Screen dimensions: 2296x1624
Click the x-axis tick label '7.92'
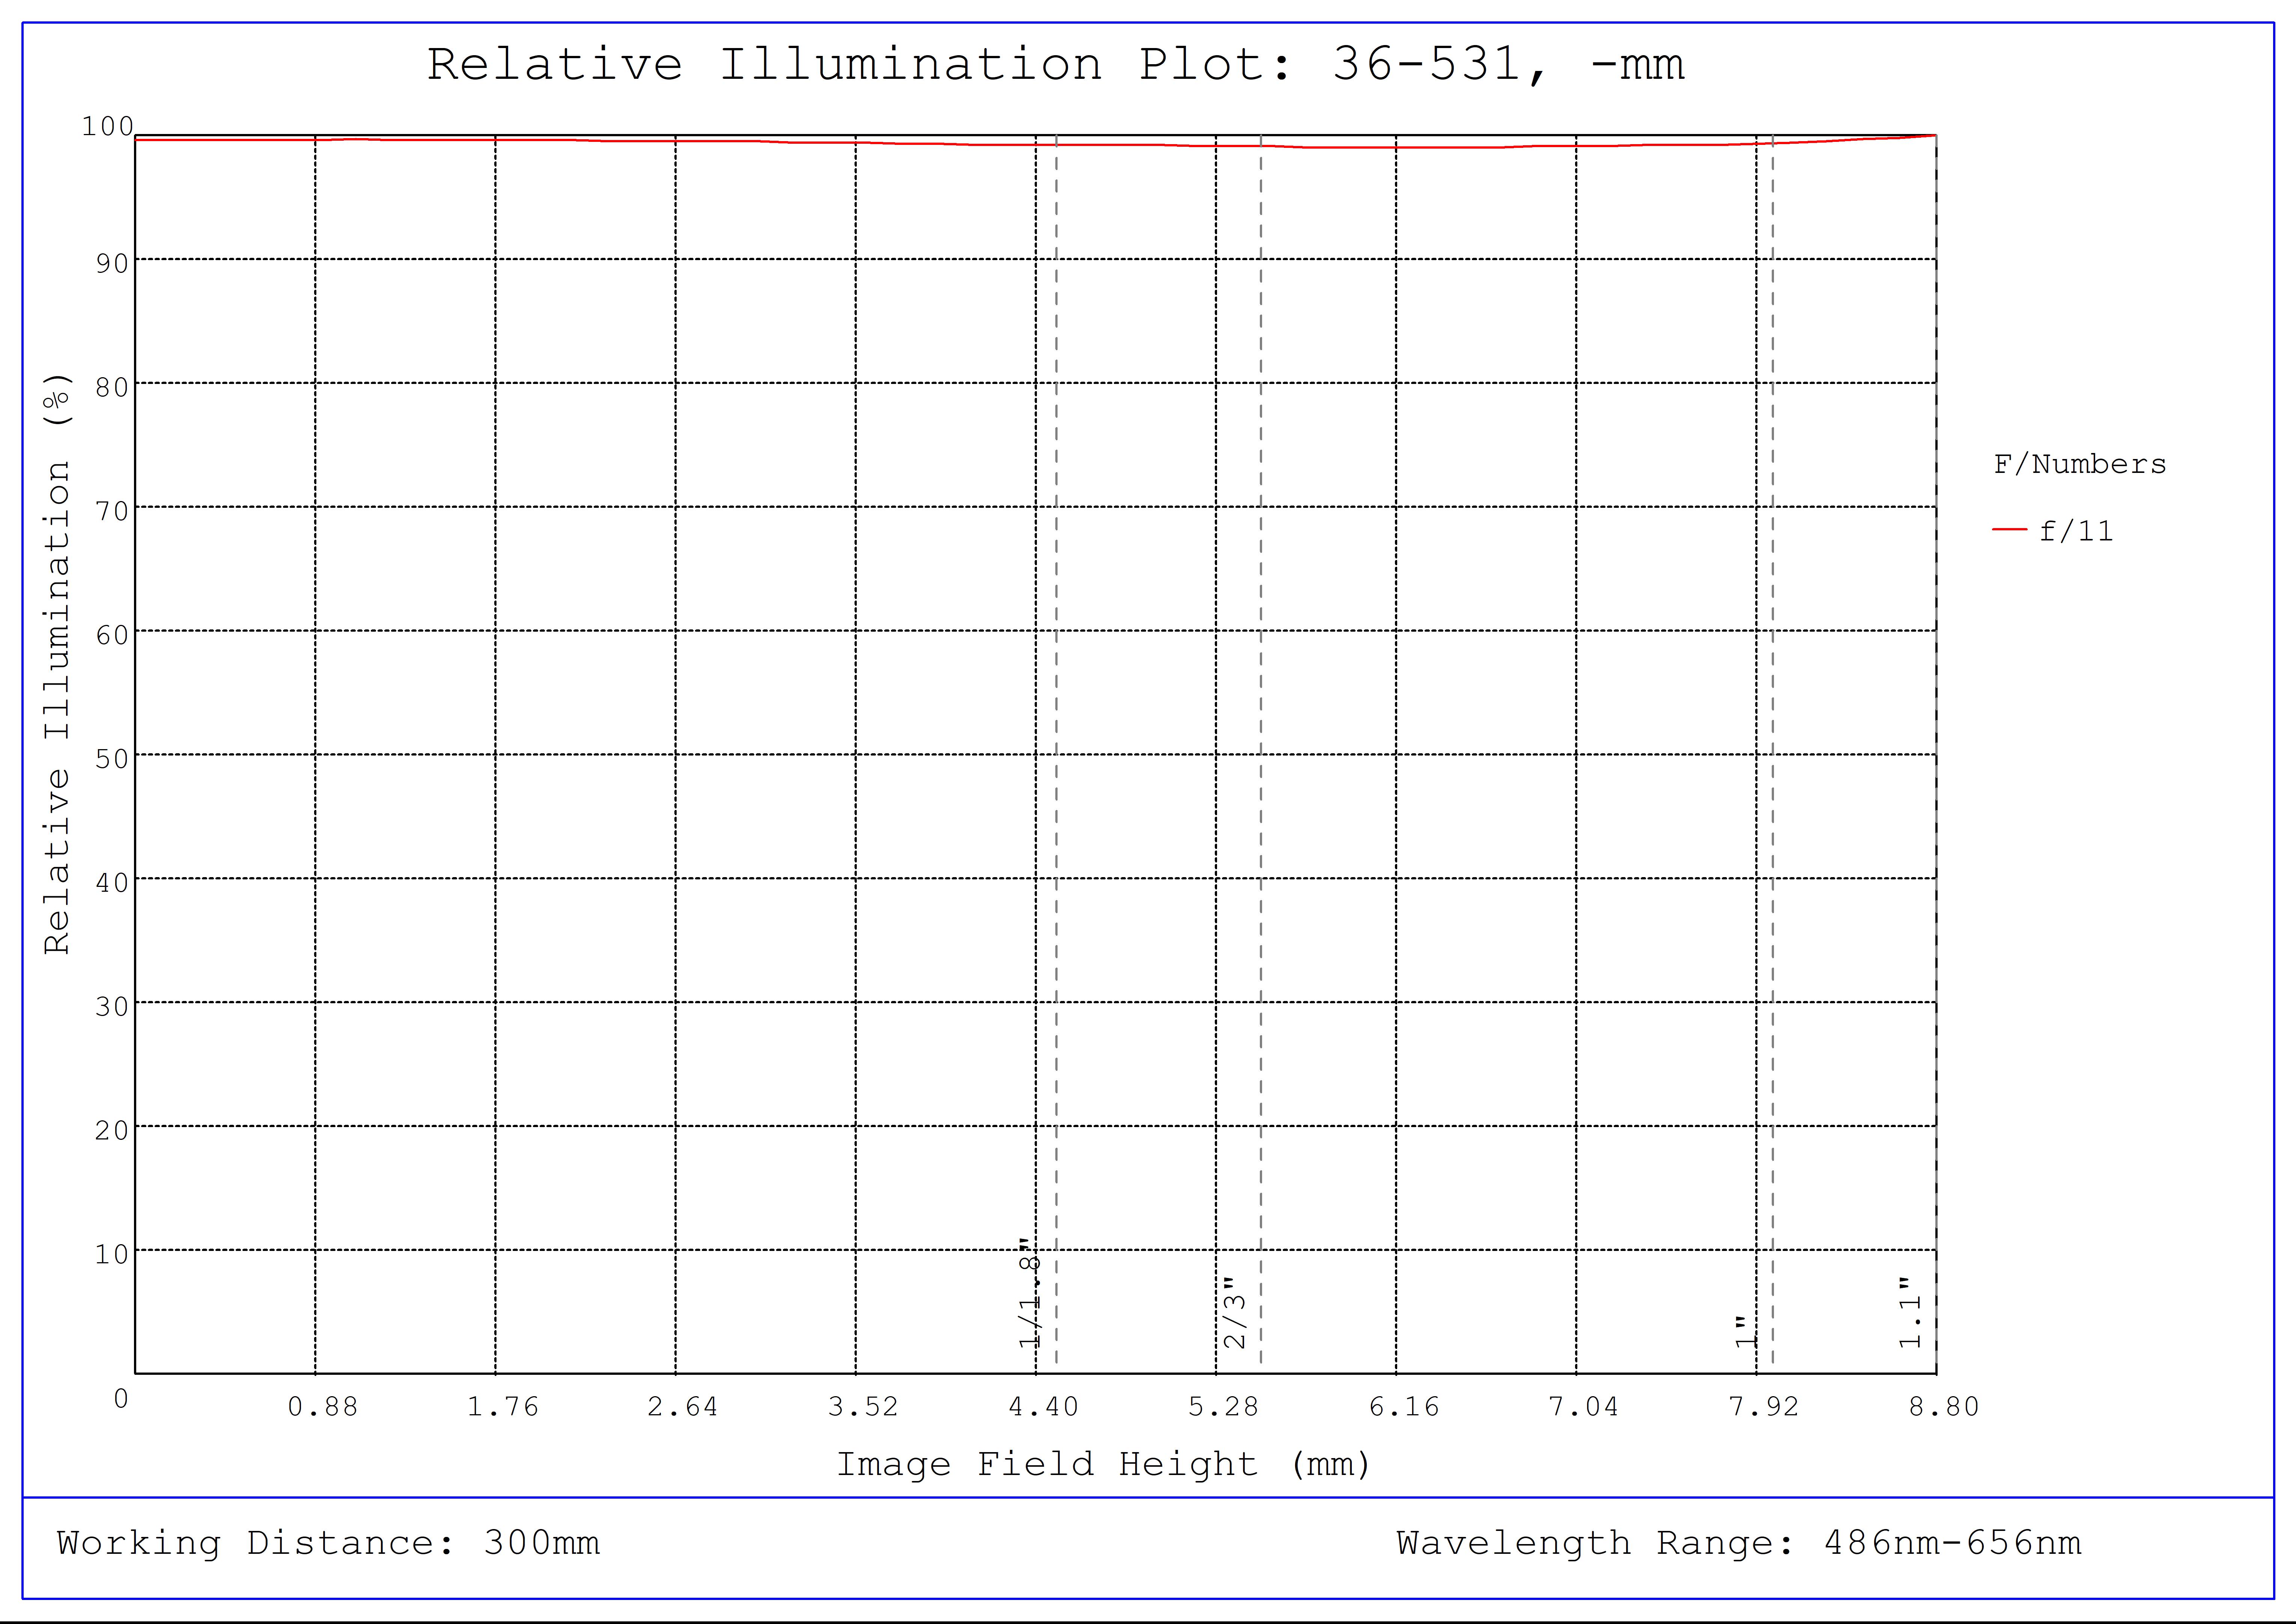click(x=1764, y=1407)
